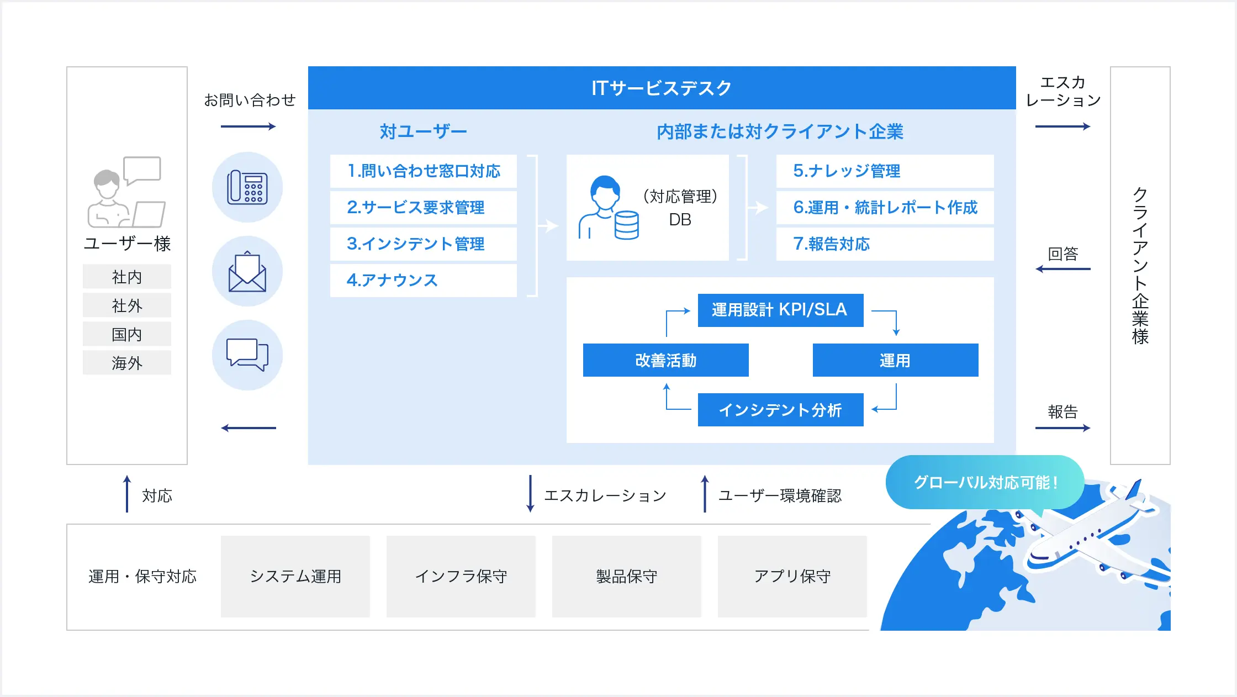
Task: Select 1.問い合わせ窓口対応 item
Action: tap(423, 171)
